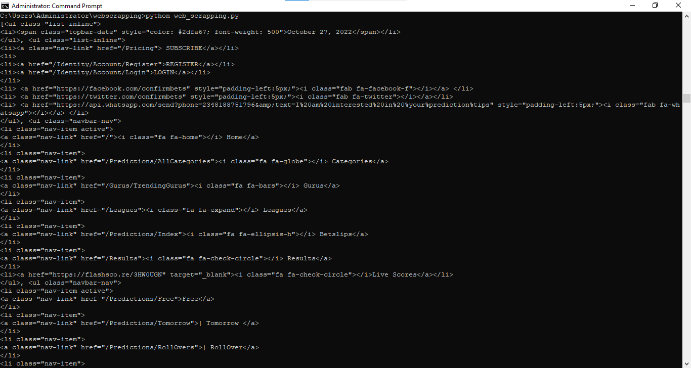Click the line starting '[<ul class="list-inline">'

(51, 24)
